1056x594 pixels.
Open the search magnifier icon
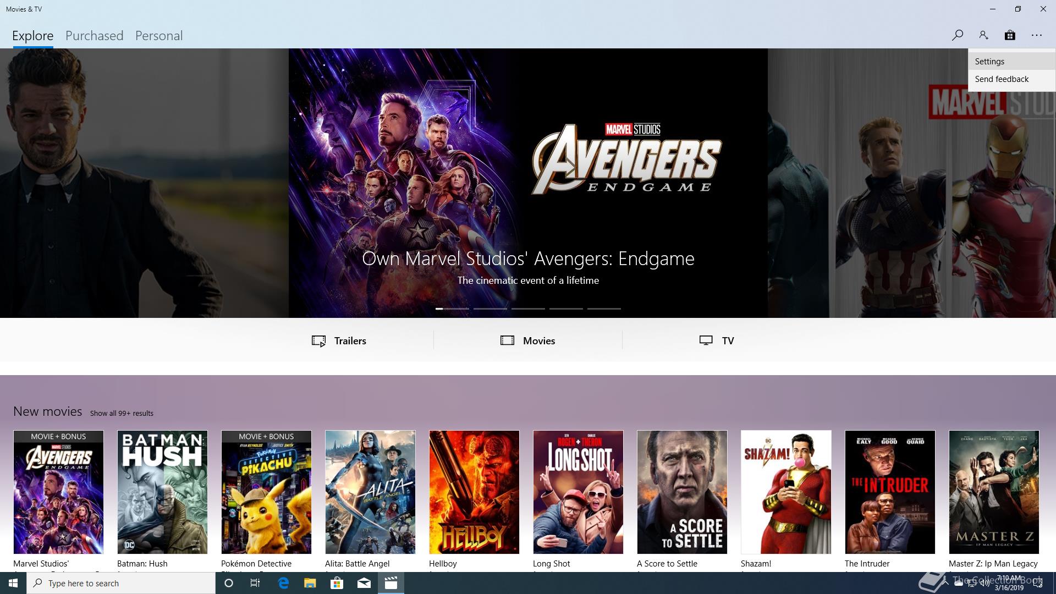click(958, 35)
